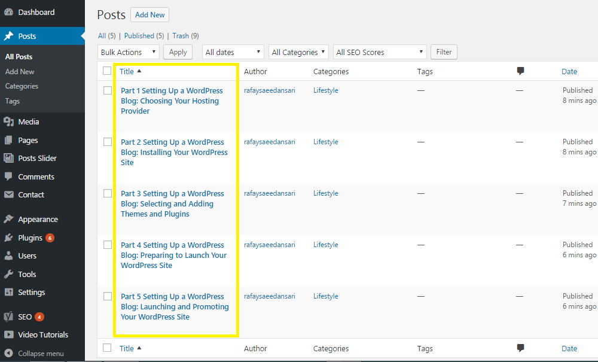
Task: Toggle select-all checkbox in table footer
Action: 107,348
